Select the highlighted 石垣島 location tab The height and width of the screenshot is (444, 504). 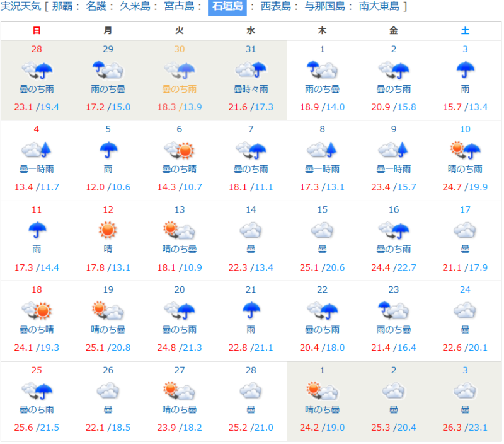tap(227, 7)
